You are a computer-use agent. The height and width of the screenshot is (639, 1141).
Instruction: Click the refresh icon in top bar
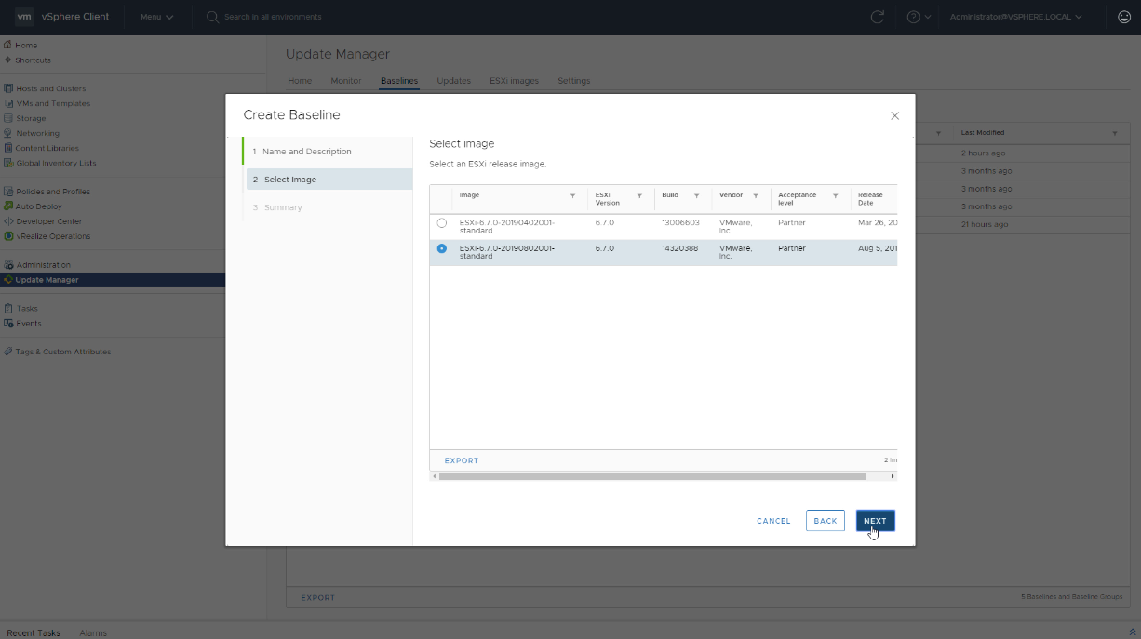tap(877, 17)
